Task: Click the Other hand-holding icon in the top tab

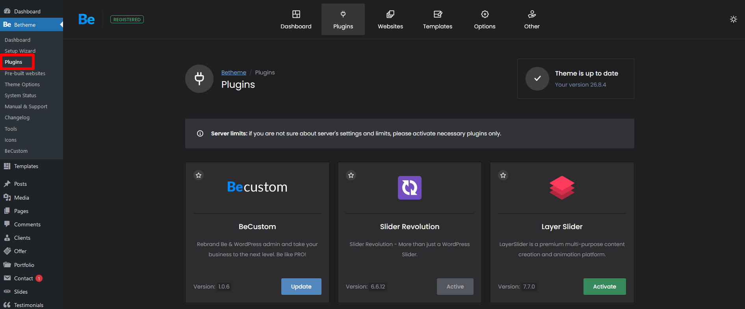Action: (532, 14)
